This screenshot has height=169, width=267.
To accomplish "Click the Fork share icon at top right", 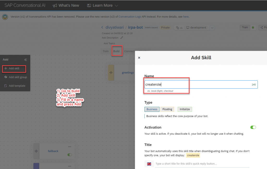I will click(262, 28).
